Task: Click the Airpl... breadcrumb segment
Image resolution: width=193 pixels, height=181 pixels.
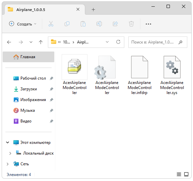Action: (x=82, y=42)
